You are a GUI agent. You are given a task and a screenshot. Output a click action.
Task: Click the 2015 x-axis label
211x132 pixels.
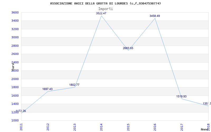coord(128,127)
